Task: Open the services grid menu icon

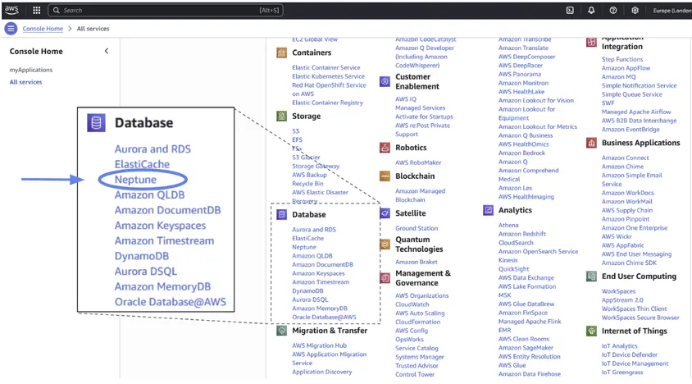Action: tap(37, 10)
